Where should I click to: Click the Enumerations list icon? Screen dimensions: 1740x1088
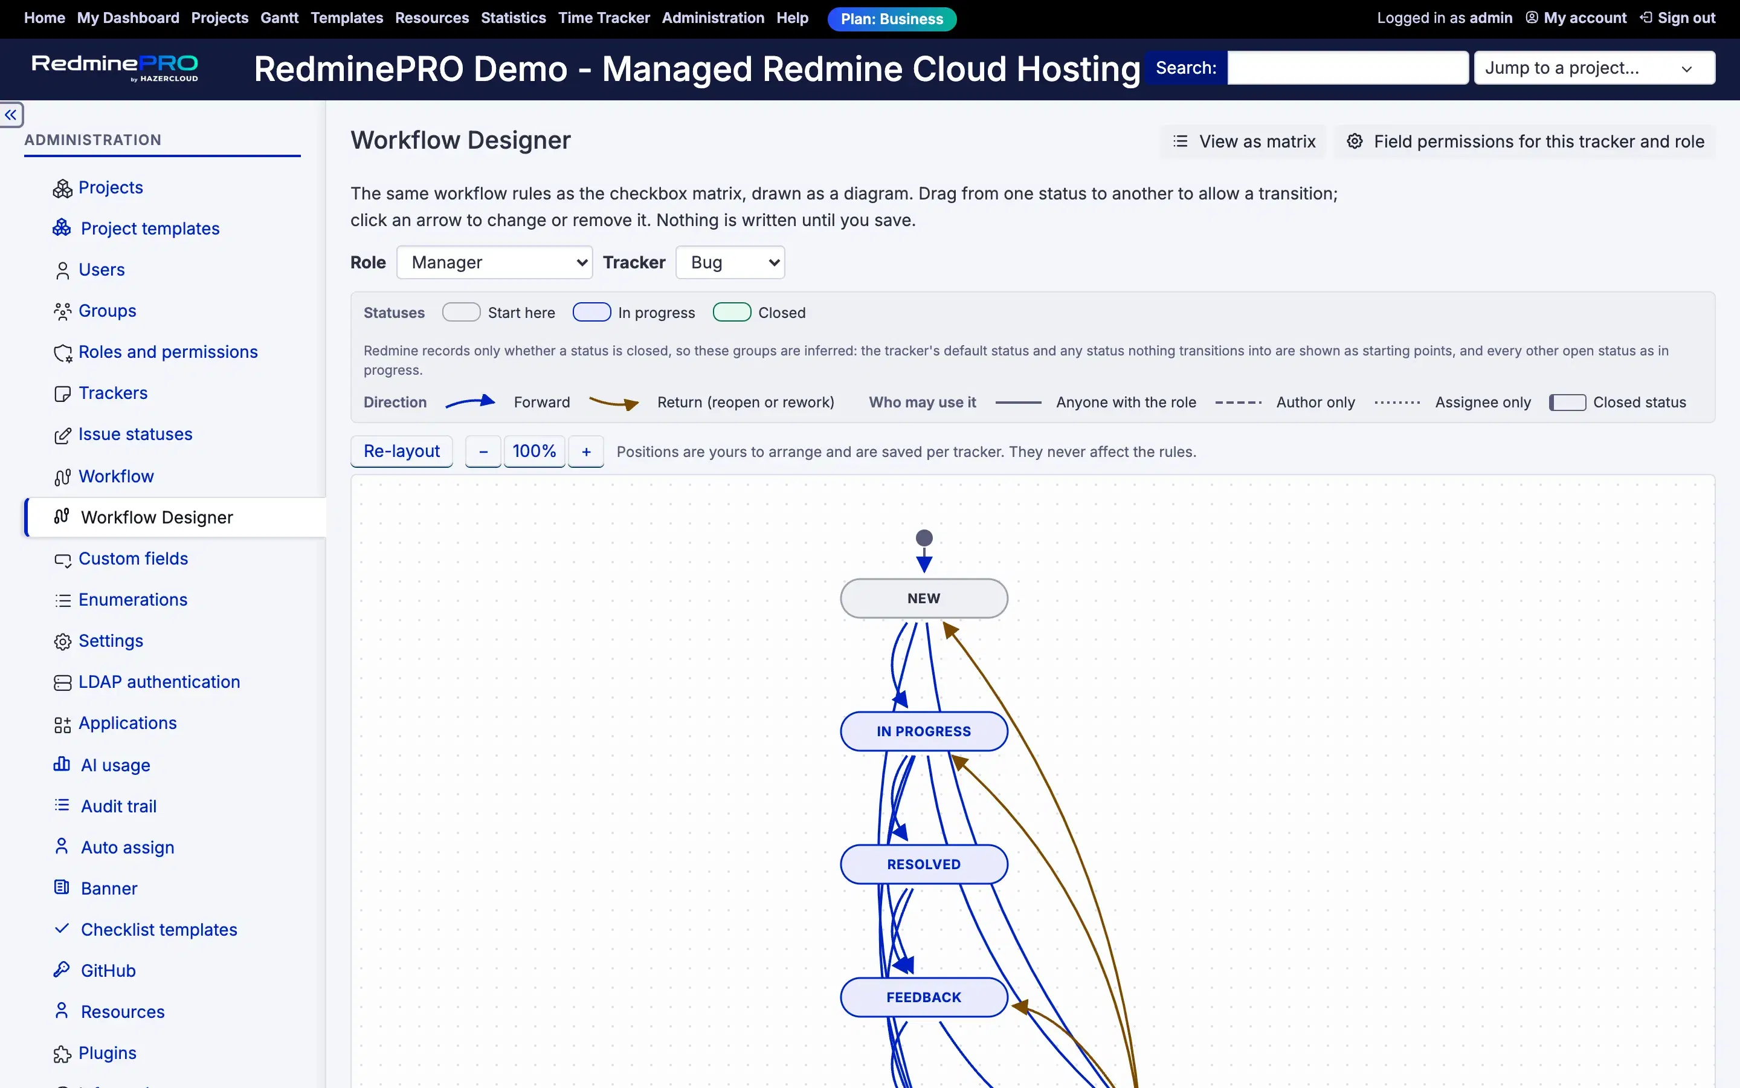(x=63, y=600)
